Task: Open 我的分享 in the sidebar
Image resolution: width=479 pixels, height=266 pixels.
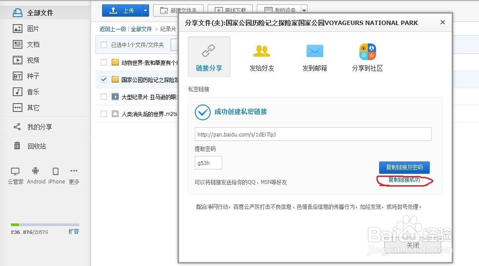Action: (x=39, y=127)
